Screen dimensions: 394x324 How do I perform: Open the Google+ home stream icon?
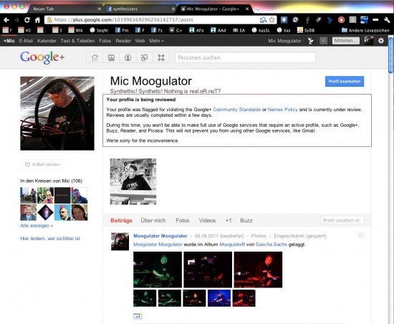[95, 57]
